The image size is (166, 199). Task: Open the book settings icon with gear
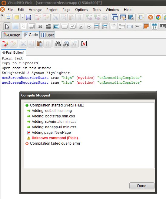131,17
